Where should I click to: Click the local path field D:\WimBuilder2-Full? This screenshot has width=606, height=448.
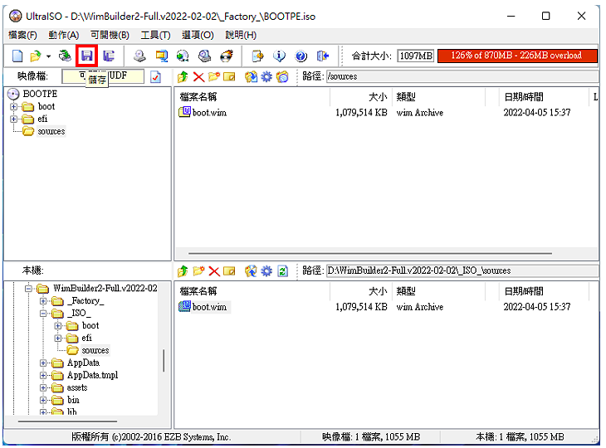[462, 270]
